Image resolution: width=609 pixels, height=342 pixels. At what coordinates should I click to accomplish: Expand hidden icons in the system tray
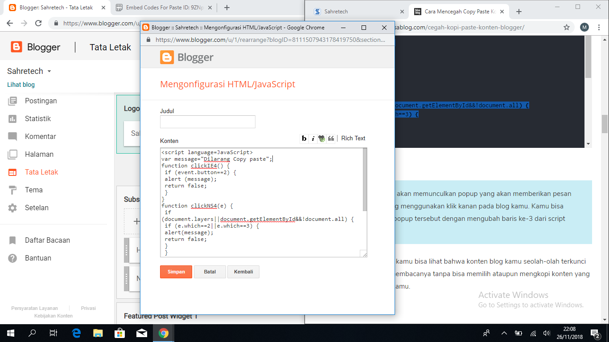(504, 333)
